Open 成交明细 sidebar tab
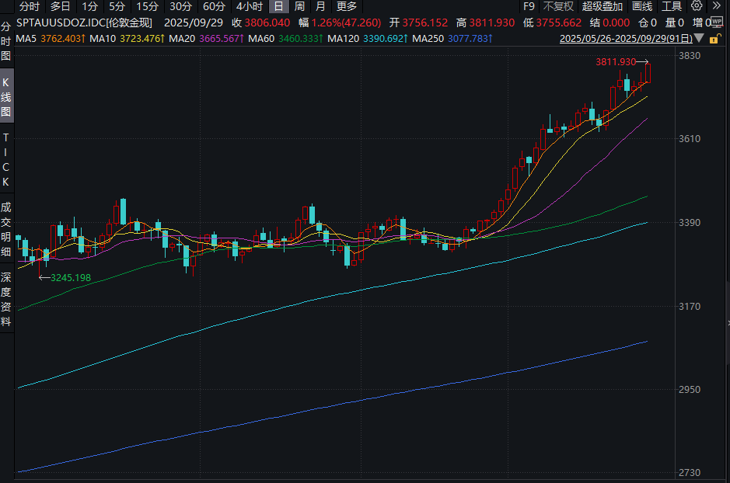 point(6,229)
